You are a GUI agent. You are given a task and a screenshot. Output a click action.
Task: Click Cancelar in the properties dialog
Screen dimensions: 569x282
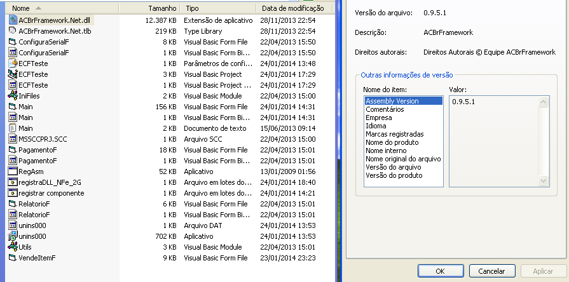pos(492,271)
